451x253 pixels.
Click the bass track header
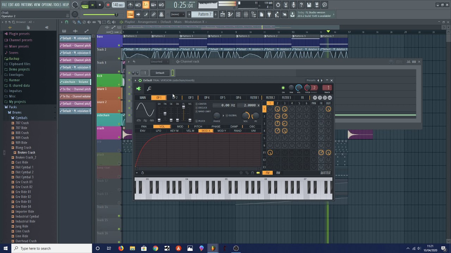tap(109, 40)
